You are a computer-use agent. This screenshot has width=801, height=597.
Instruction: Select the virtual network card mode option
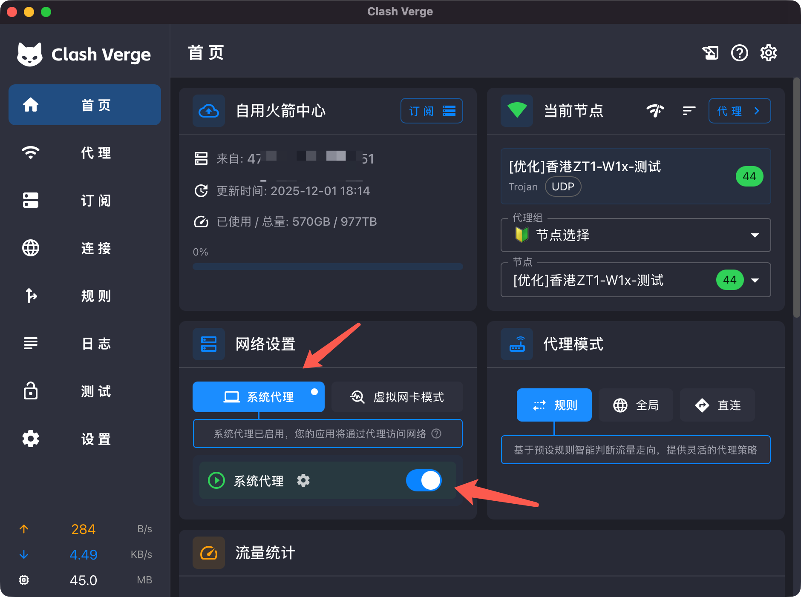click(x=397, y=397)
